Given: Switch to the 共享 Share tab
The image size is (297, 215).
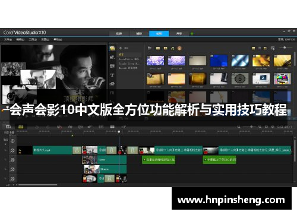Looking at the screenshot, I should (x=179, y=34).
